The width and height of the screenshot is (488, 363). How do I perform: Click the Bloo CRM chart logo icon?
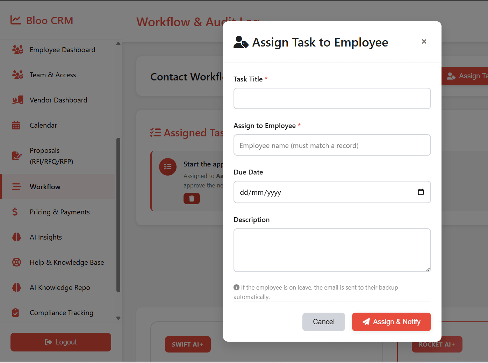tap(16, 20)
